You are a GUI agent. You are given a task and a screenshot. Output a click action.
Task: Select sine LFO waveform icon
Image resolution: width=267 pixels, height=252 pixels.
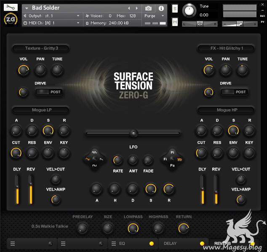(x=94, y=152)
